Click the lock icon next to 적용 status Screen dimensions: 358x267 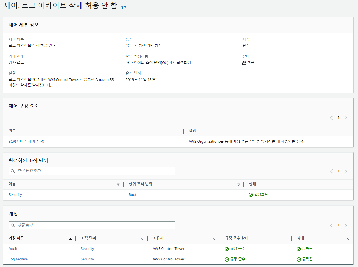[244, 63]
